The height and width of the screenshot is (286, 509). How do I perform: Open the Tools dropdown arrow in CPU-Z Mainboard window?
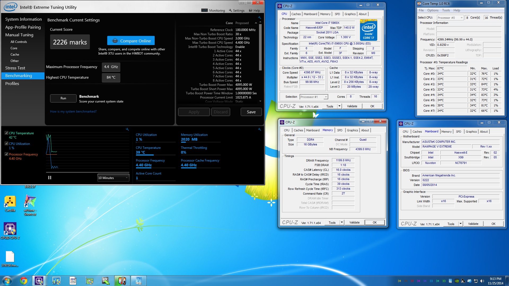coord(460,224)
